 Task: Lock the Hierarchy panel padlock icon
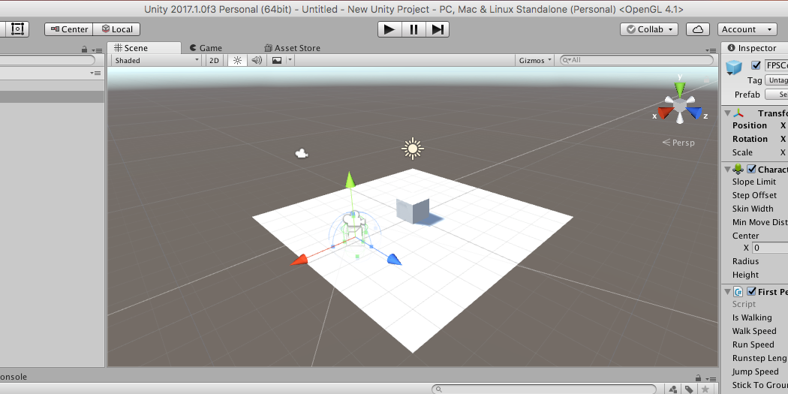click(84, 50)
